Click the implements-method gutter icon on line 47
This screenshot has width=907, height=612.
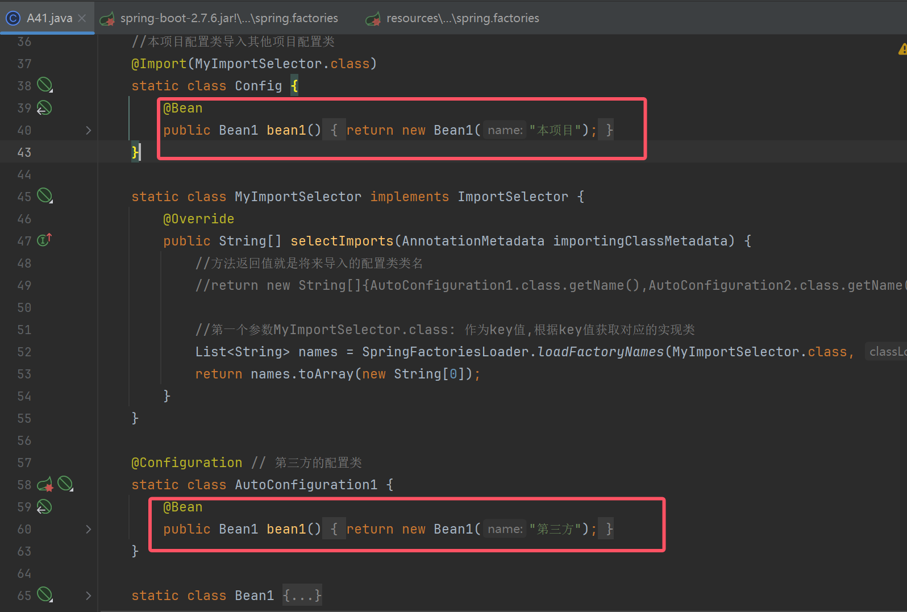point(44,240)
